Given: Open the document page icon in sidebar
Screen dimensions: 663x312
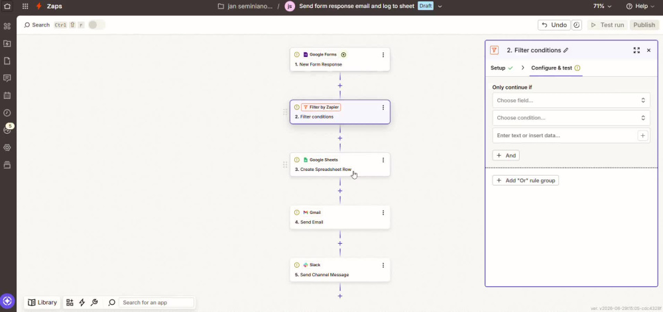Looking at the screenshot, I should [x=7, y=61].
